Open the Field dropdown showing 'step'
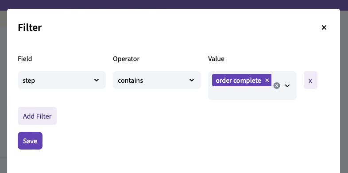The image size is (348, 173). (62, 80)
